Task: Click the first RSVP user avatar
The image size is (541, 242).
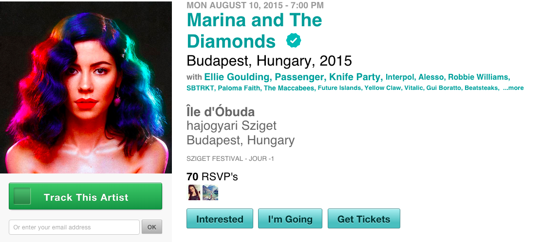Action: coord(194,192)
